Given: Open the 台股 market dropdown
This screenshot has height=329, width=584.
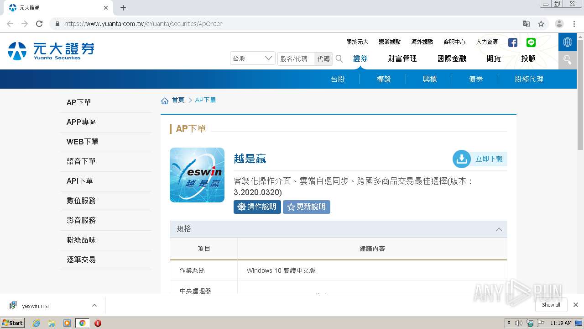Looking at the screenshot, I should tap(253, 58).
